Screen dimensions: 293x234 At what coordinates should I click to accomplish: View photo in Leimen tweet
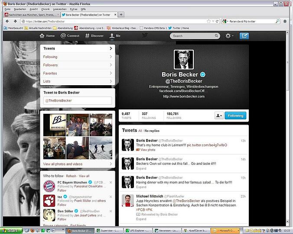pos(146,150)
